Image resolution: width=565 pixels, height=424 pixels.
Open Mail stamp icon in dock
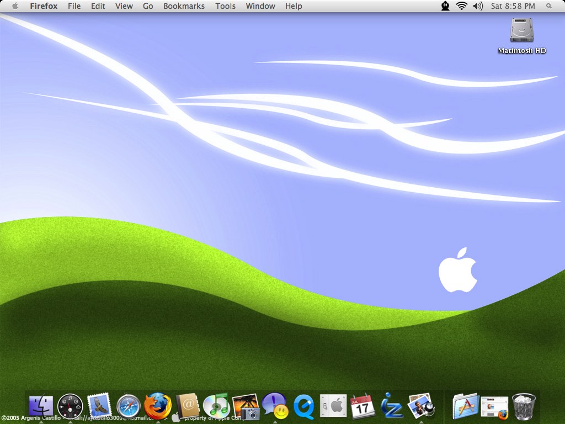[99, 406]
